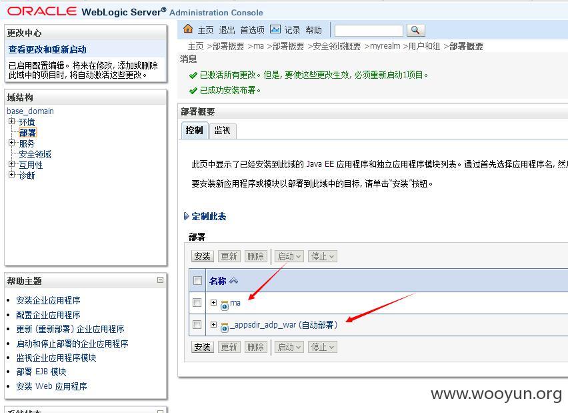Click 安全领域概要 breadcrumb link
The image size is (568, 413).
click(x=337, y=46)
